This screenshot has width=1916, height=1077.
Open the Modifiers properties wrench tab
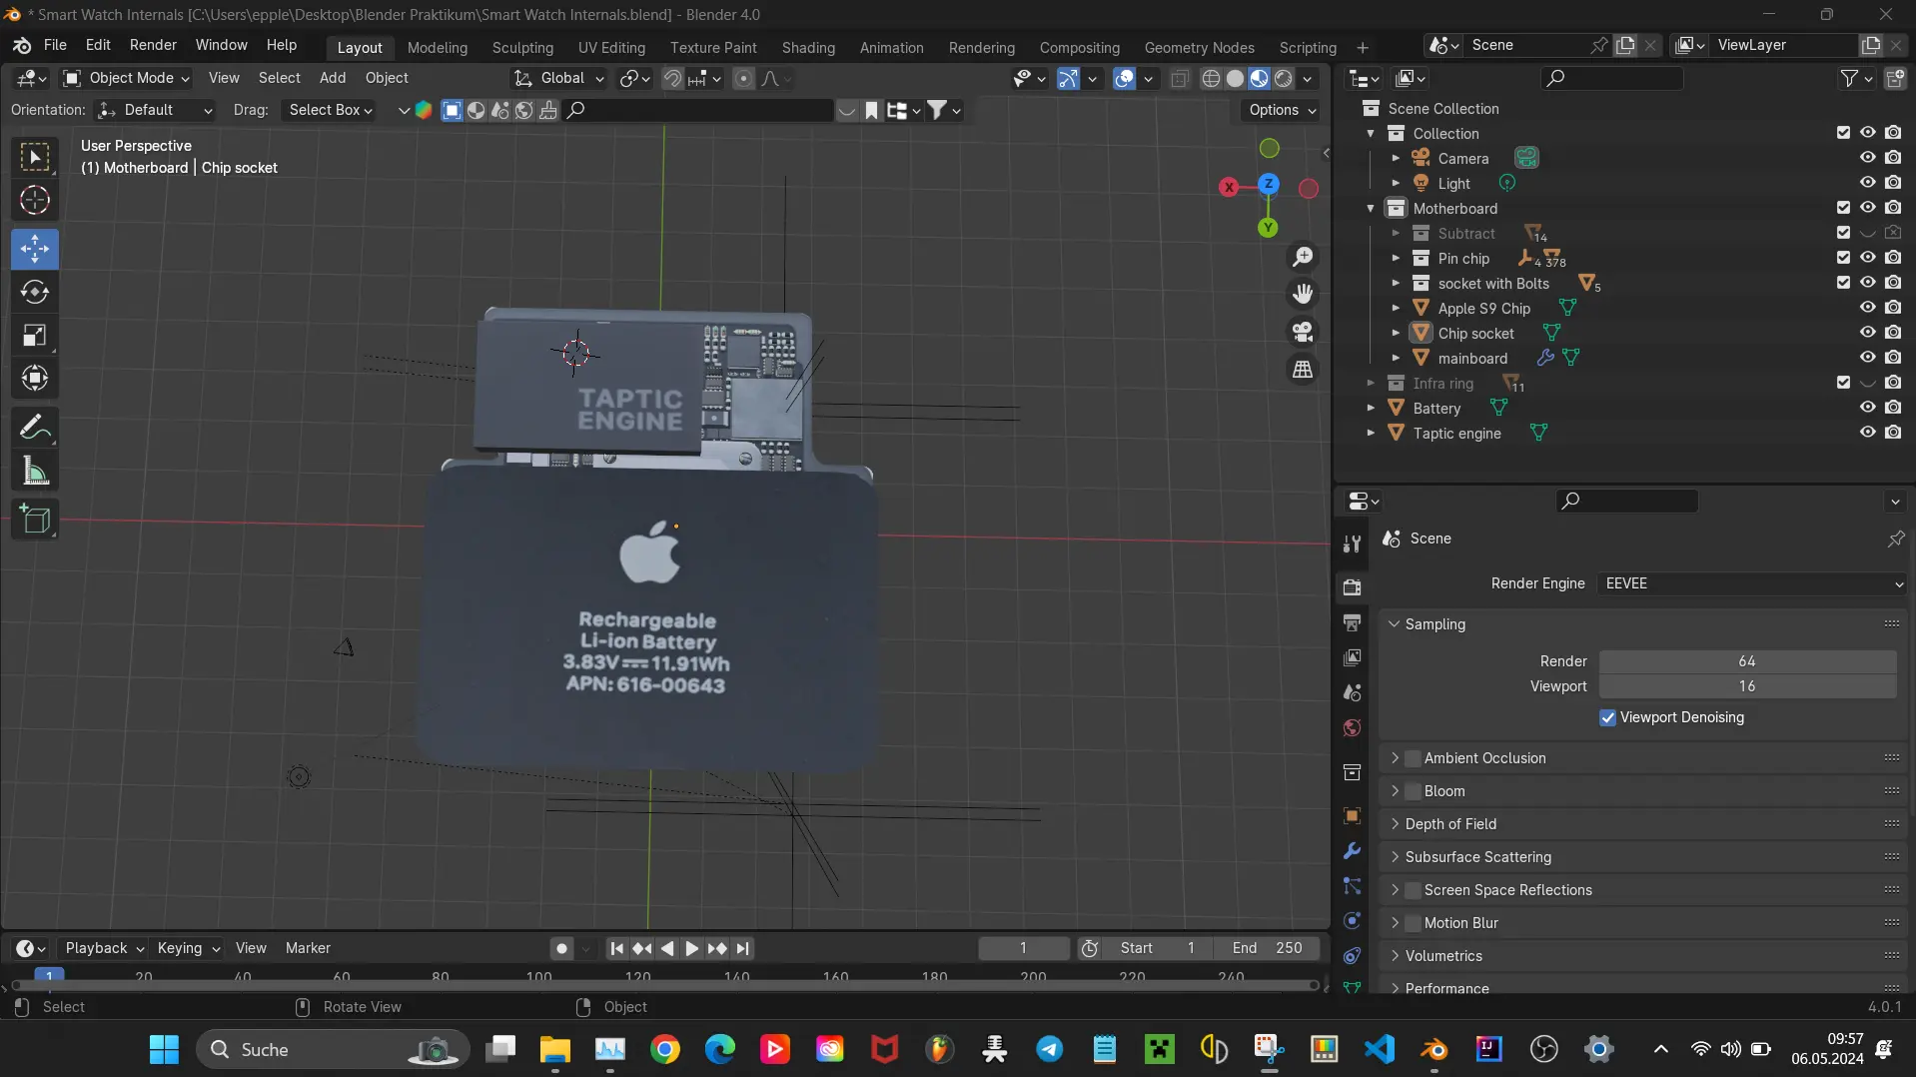click(1352, 851)
